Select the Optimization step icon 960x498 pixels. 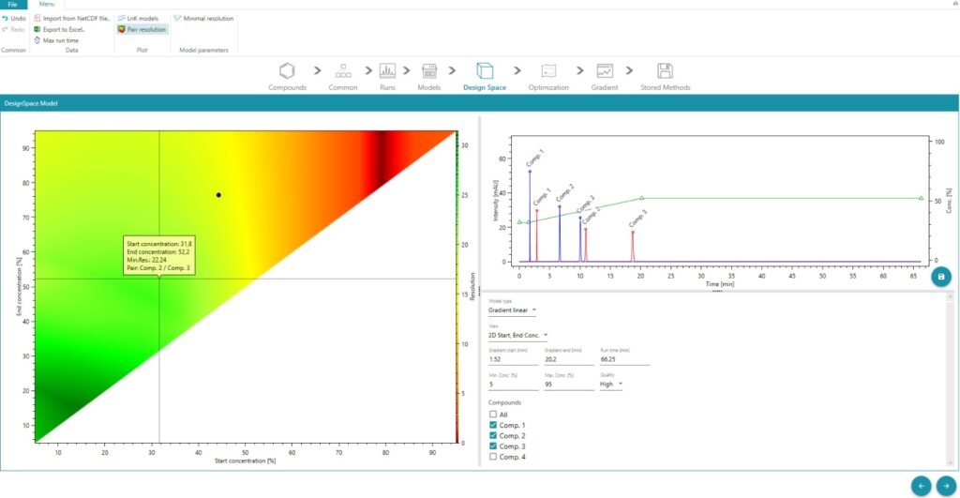[x=548, y=72]
